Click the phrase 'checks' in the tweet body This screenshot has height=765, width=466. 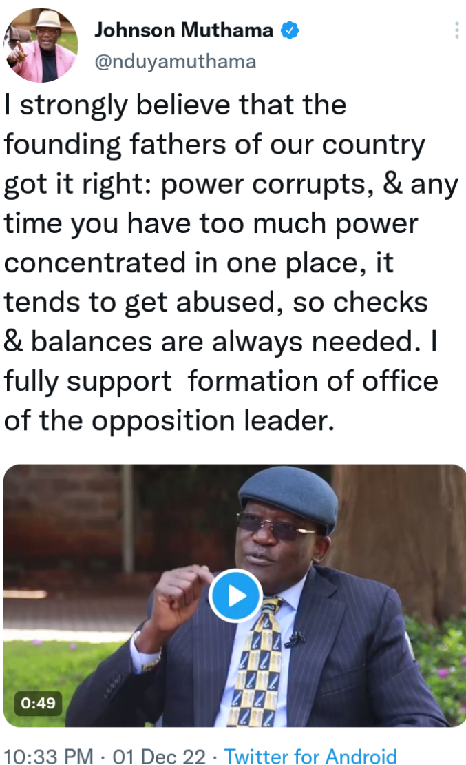click(380, 303)
